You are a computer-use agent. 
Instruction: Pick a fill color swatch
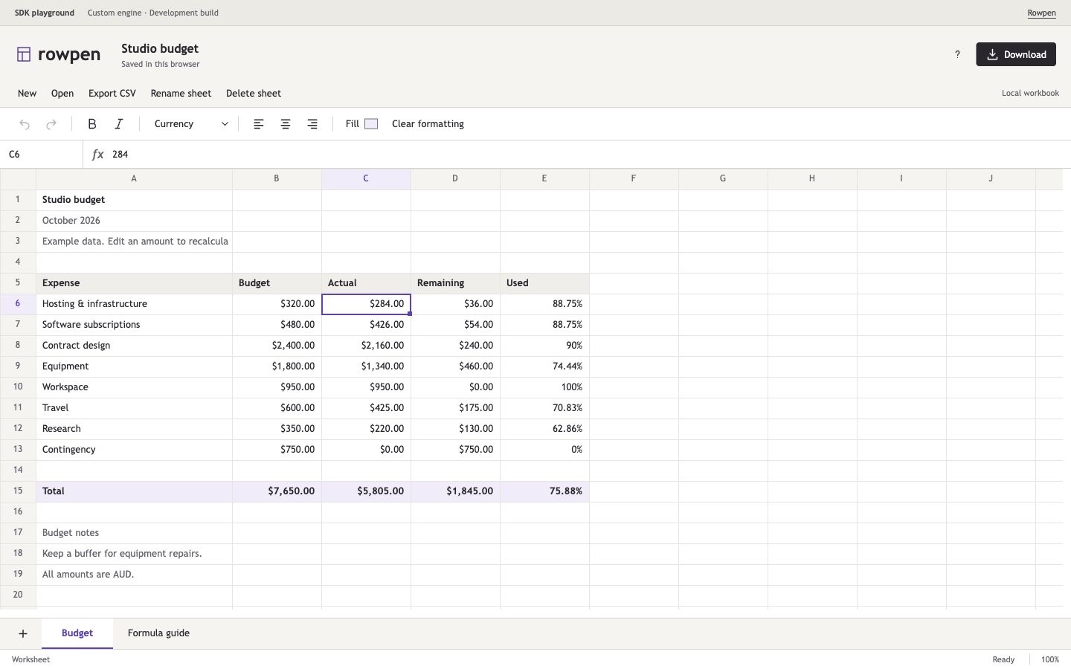(371, 124)
